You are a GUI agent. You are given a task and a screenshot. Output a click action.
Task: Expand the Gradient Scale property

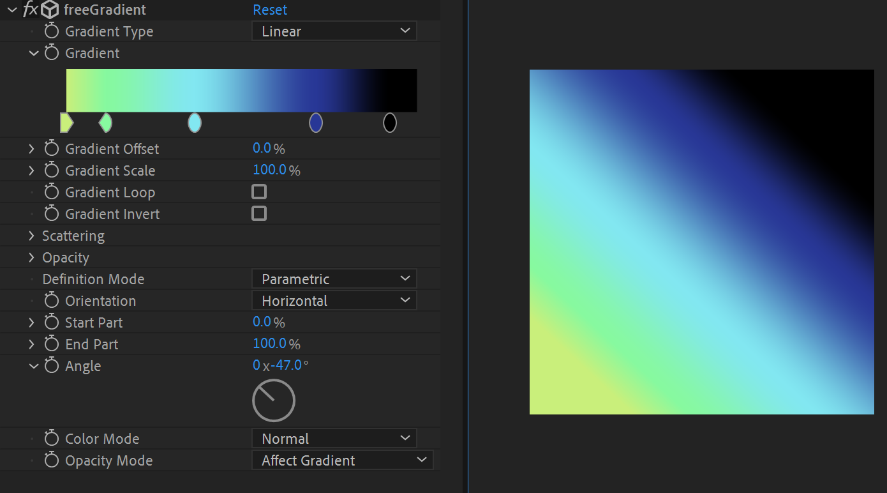(x=31, y=171)
